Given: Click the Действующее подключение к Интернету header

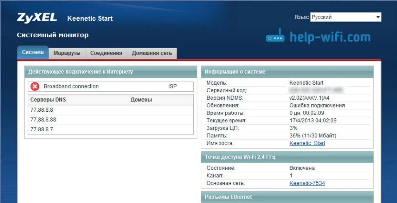Looking at the screenshot, I should [111, 72].
